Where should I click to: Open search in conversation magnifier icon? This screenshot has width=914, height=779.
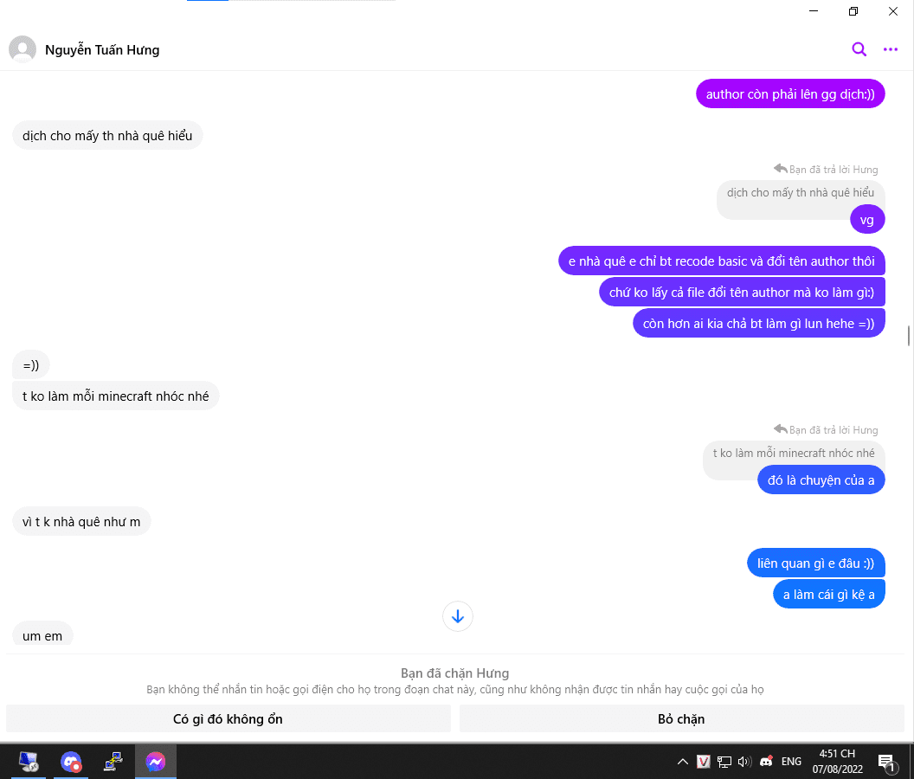(x=859, y=49)
